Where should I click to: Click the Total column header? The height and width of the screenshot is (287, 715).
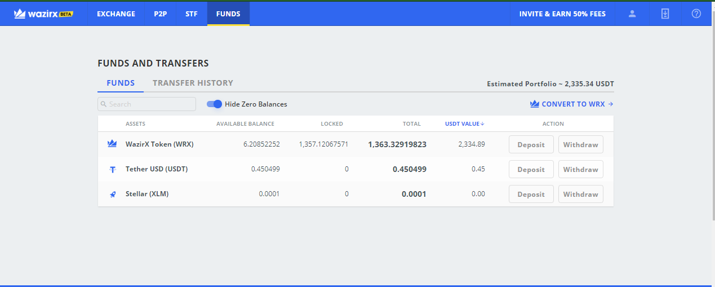click(411, 124)
